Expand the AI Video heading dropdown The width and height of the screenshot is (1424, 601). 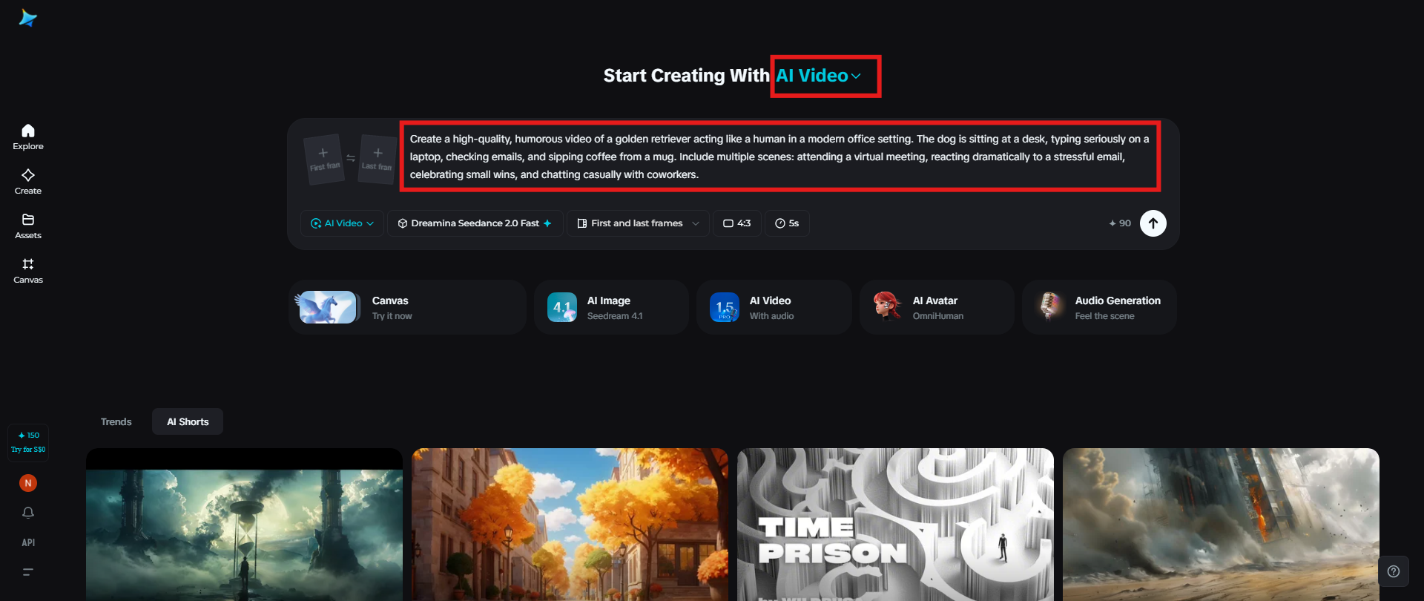(819, 76)
